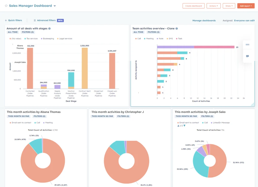Open comments via the speech bubble icon
Image resolution: width=258 pixels, height=187 pixels.
(247, 56)
